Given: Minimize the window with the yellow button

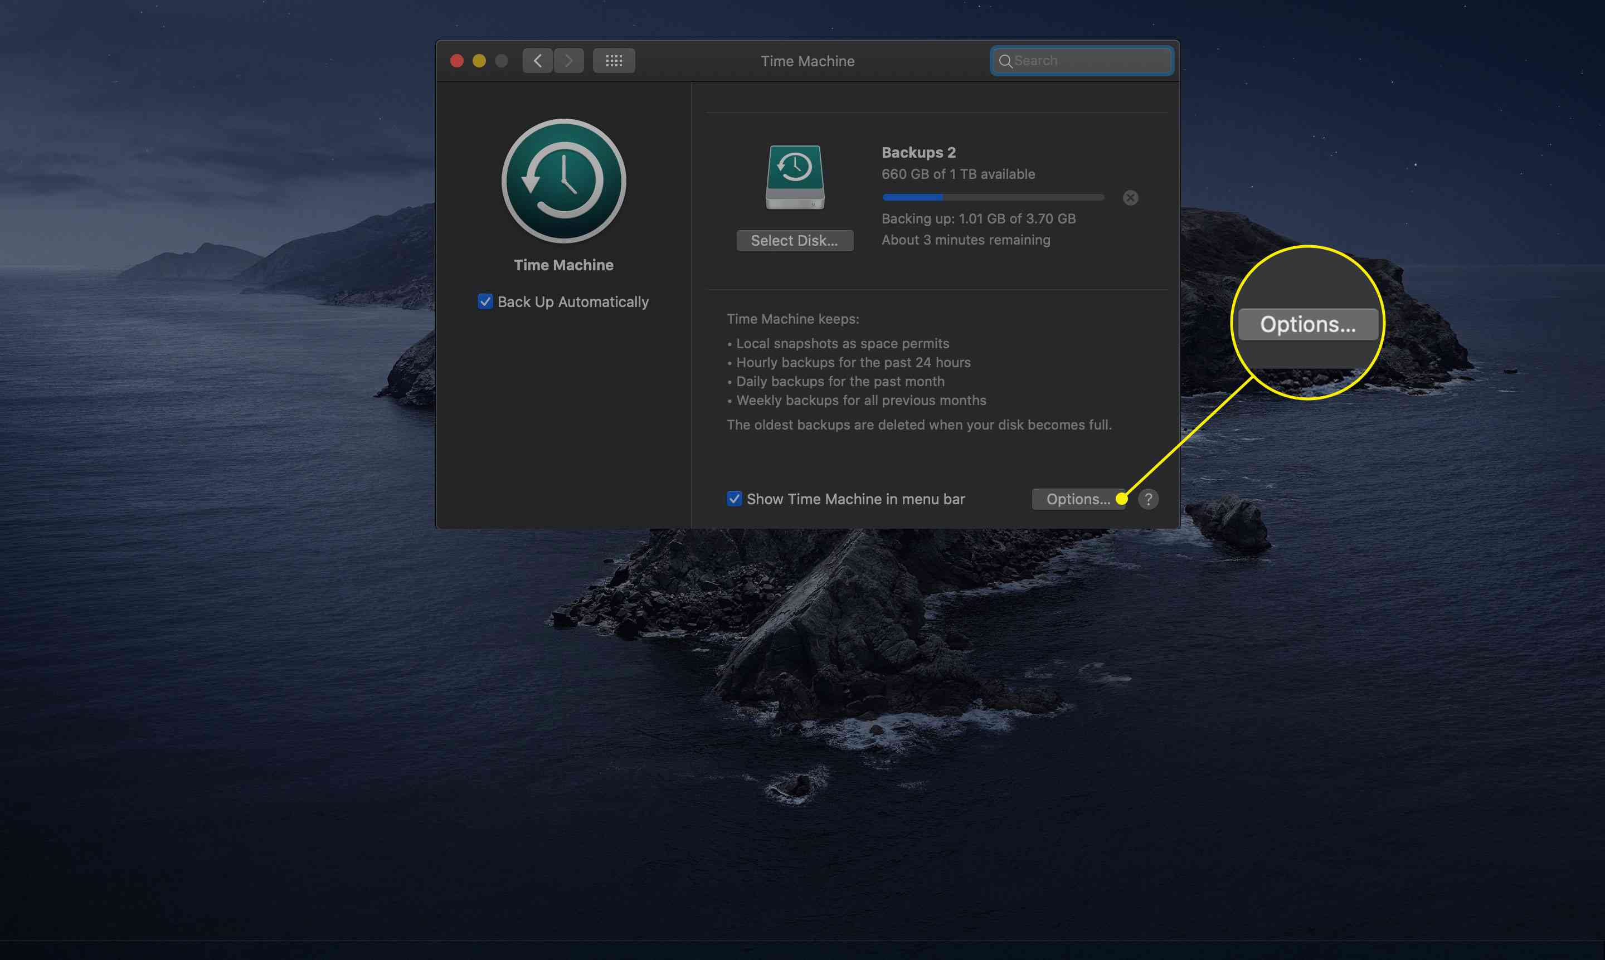Looking at the screenshot, I should (x=479, y=61).
